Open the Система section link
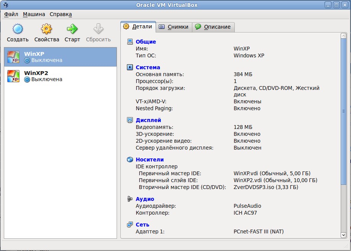 [148, 67]
